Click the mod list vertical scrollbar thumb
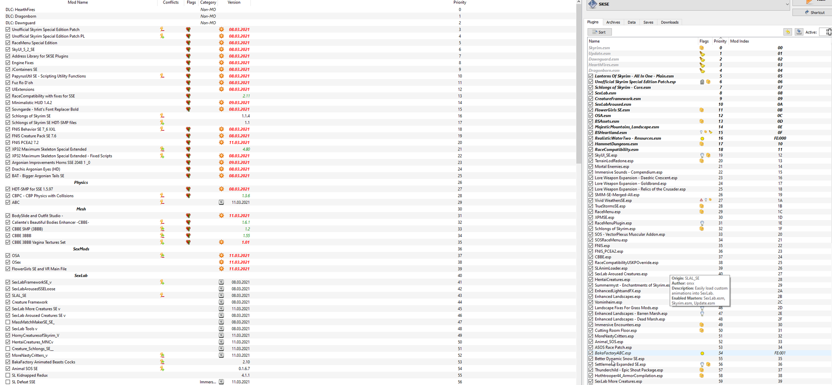 (579, 85)
